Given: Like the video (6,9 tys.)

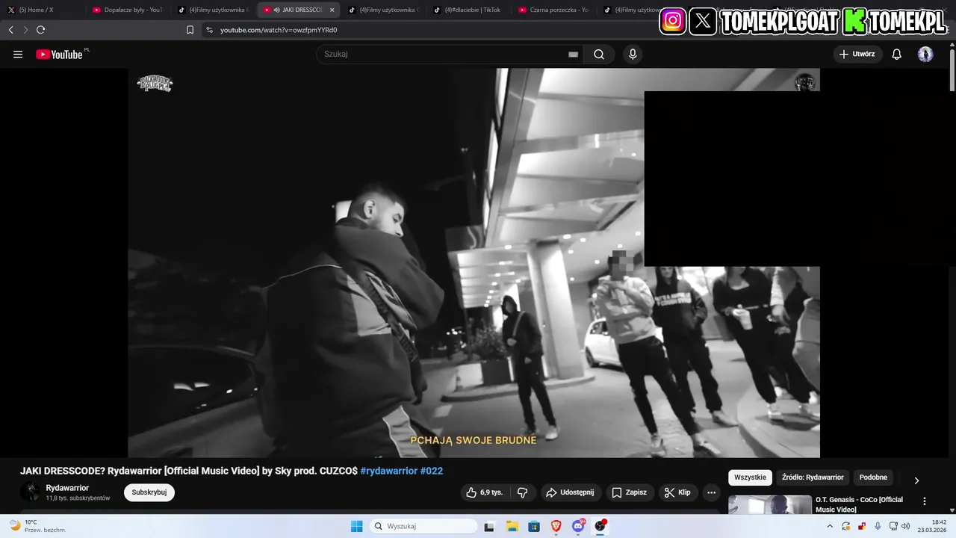Looking at the screenshot, I should tap(485, 492).
